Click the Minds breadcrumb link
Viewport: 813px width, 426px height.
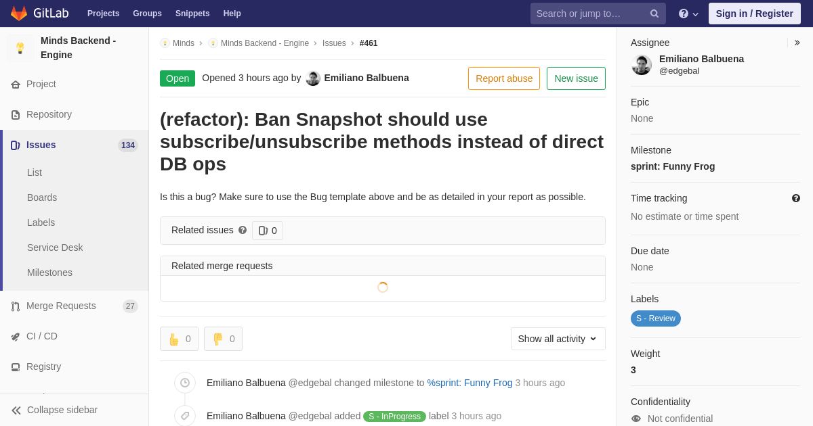(184, 43)
